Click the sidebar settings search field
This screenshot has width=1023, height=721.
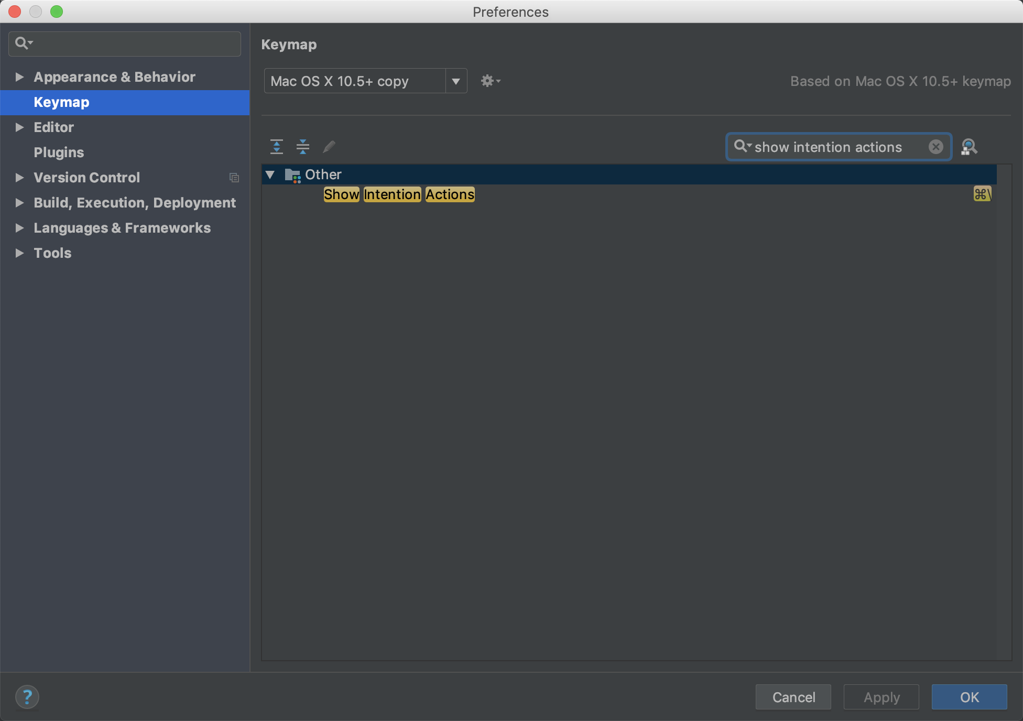(x=125, y=43)
